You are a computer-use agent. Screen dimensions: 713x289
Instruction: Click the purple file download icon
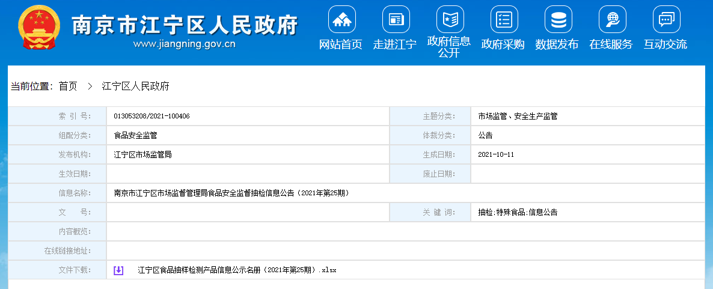118,270
